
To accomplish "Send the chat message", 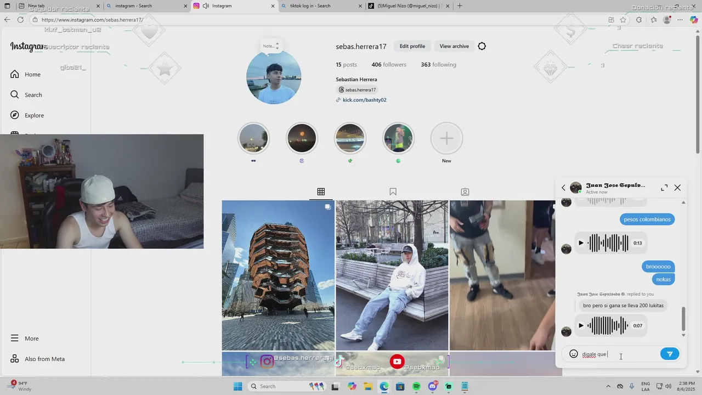I will coord(670,354).
